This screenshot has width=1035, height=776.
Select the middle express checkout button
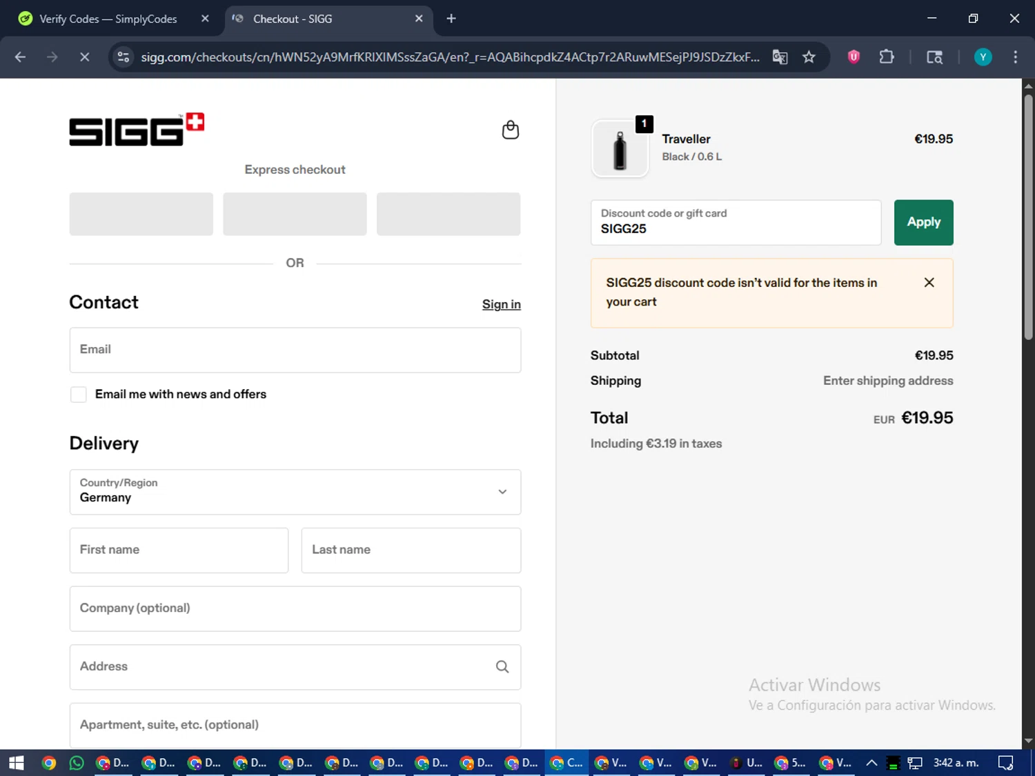point(295,214)
